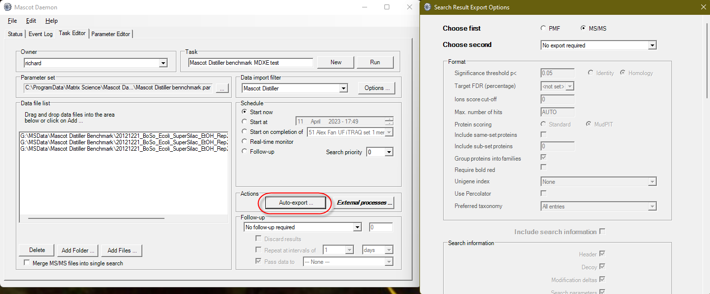Open the Search priority dropdown
Image resolution: width=710 pixels, height=294 pixels.
(x=379, y=152)
